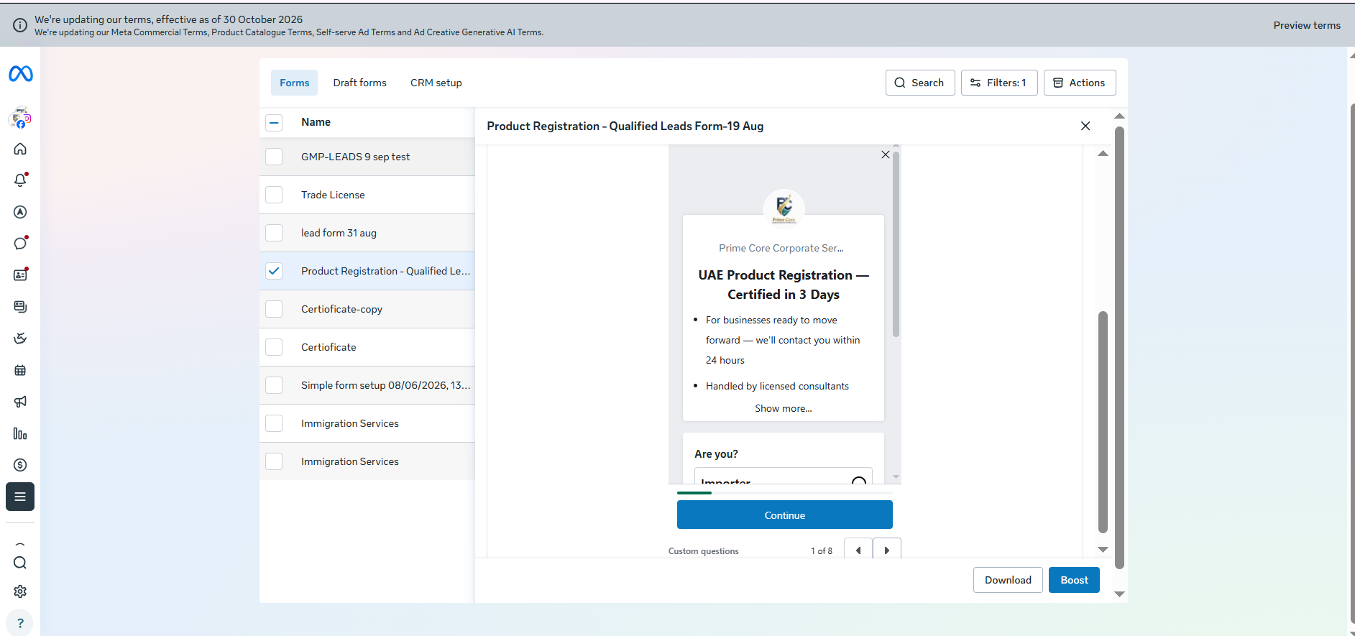Image resolution: width=1355 pixels, height=636 pixels.
Task: Open the Meta logo home link
Action: point(20,74)
